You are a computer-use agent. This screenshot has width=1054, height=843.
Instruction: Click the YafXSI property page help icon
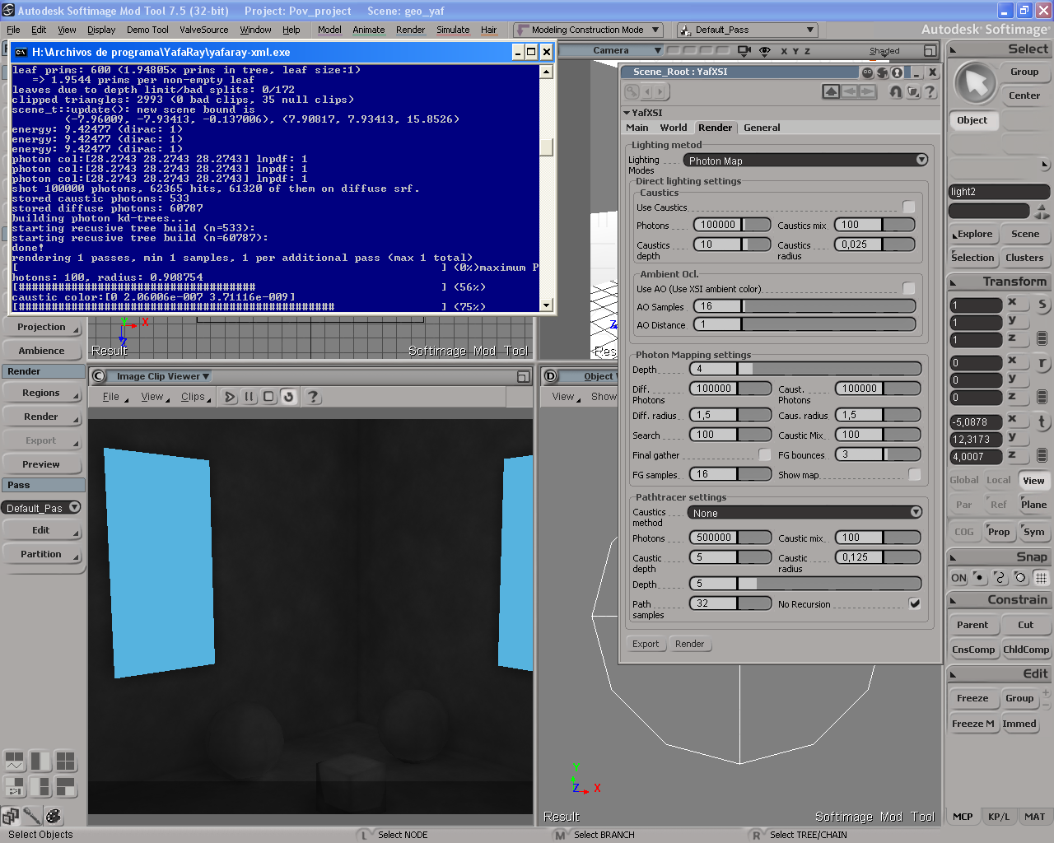pos(930,91)
